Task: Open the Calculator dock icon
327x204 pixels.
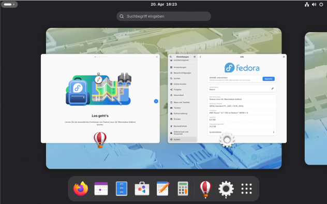Action: point(183,188)
